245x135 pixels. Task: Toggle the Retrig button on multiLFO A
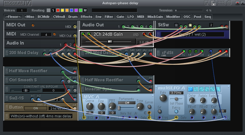(176, 111)
